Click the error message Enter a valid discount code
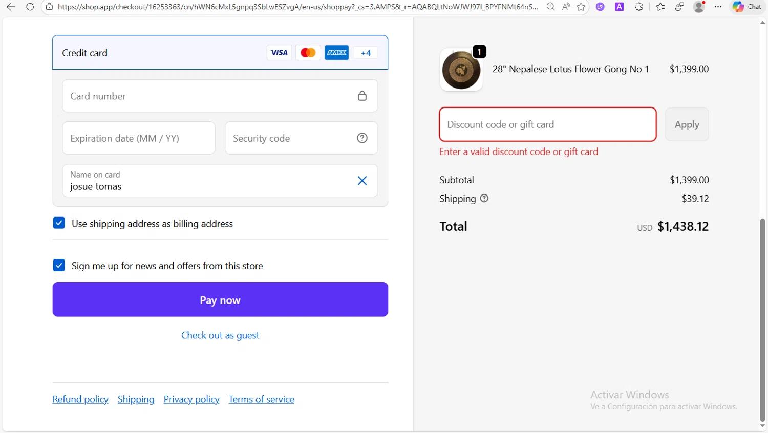 click(x=519, y=151)
